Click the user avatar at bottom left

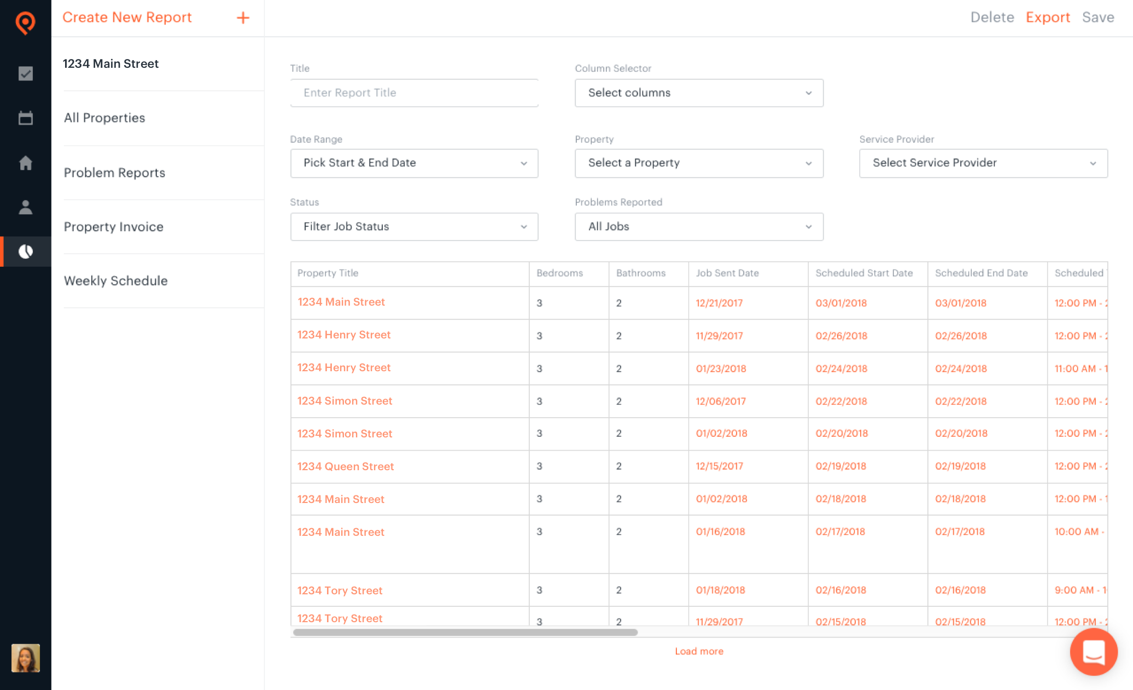coord(25,658)
